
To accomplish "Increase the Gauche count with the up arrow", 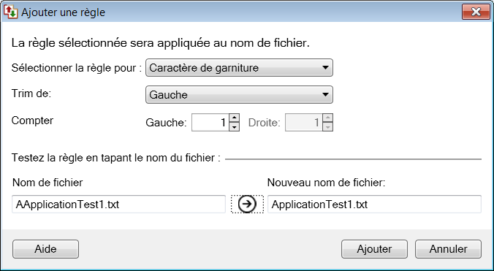I will click(234, 118).
